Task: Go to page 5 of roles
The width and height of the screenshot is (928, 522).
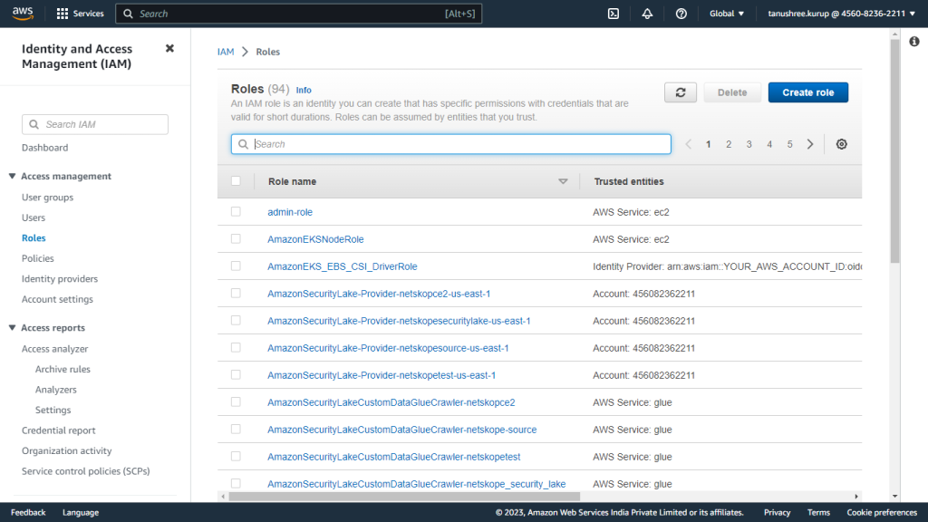Action: (x=789, y=144)
